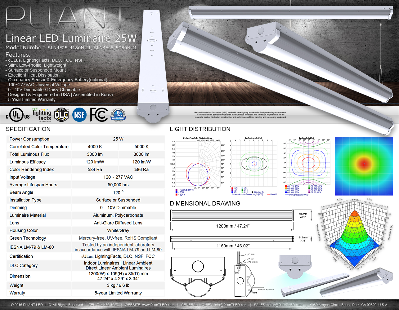Screen dimensions: 399x310
Task: Select the SPECIFICATION heading
Action: click(28, 129)
